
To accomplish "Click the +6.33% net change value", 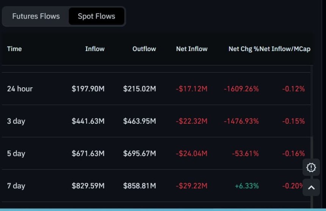I will coord(247,186).
